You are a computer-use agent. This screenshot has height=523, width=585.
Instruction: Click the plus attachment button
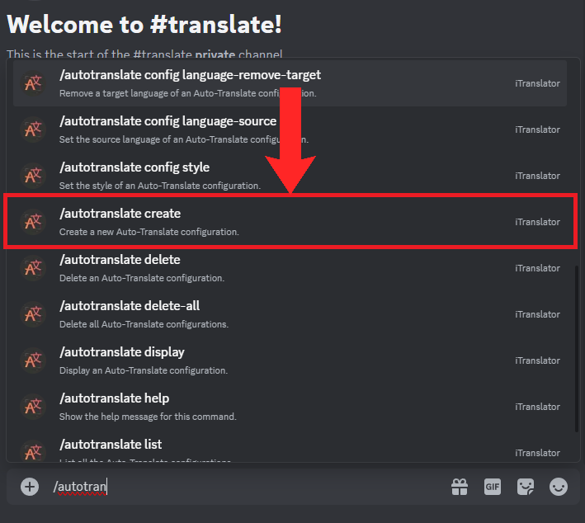(x=30, y=487)
